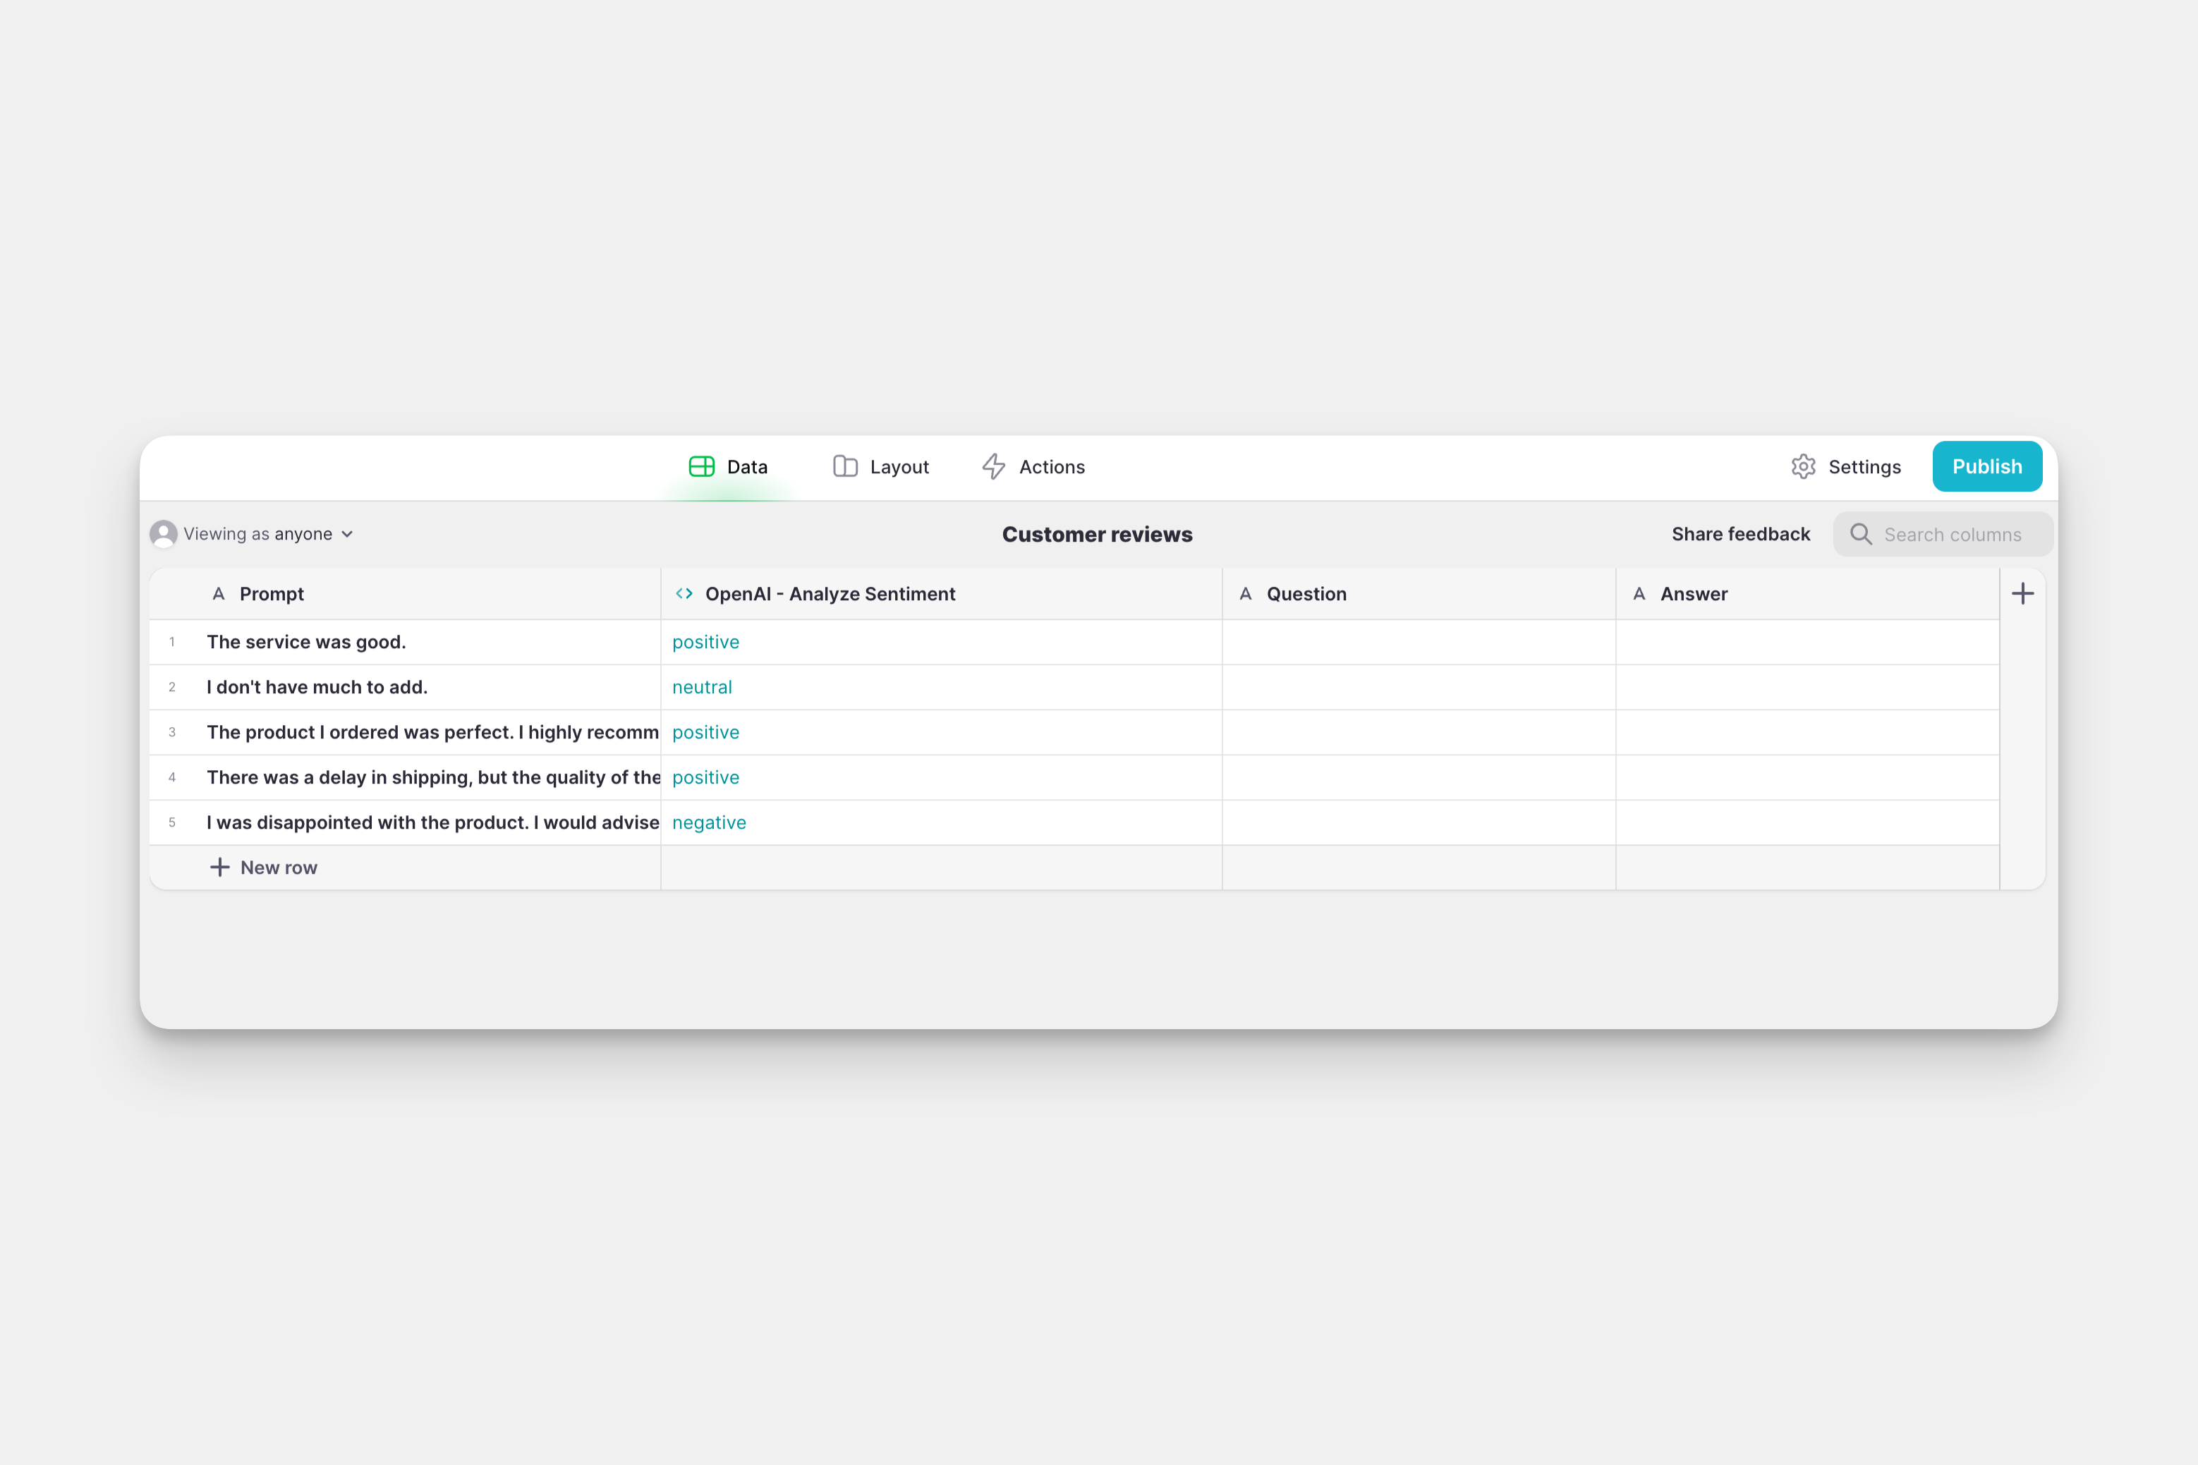Focus the Search columns field

[x=1953, y=535]
